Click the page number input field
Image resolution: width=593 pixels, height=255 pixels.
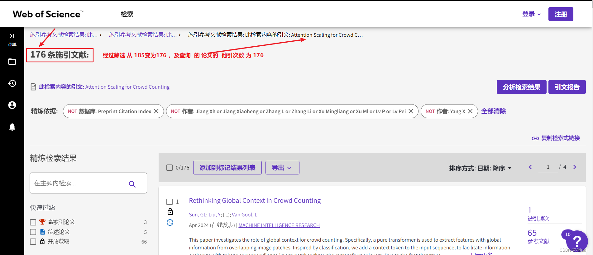[x=548, y=167]
